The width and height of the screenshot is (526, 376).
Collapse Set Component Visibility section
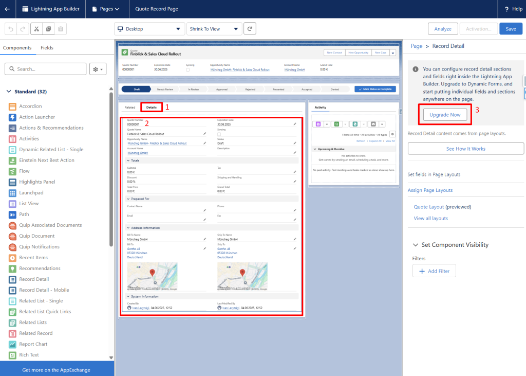click(415, 245)
